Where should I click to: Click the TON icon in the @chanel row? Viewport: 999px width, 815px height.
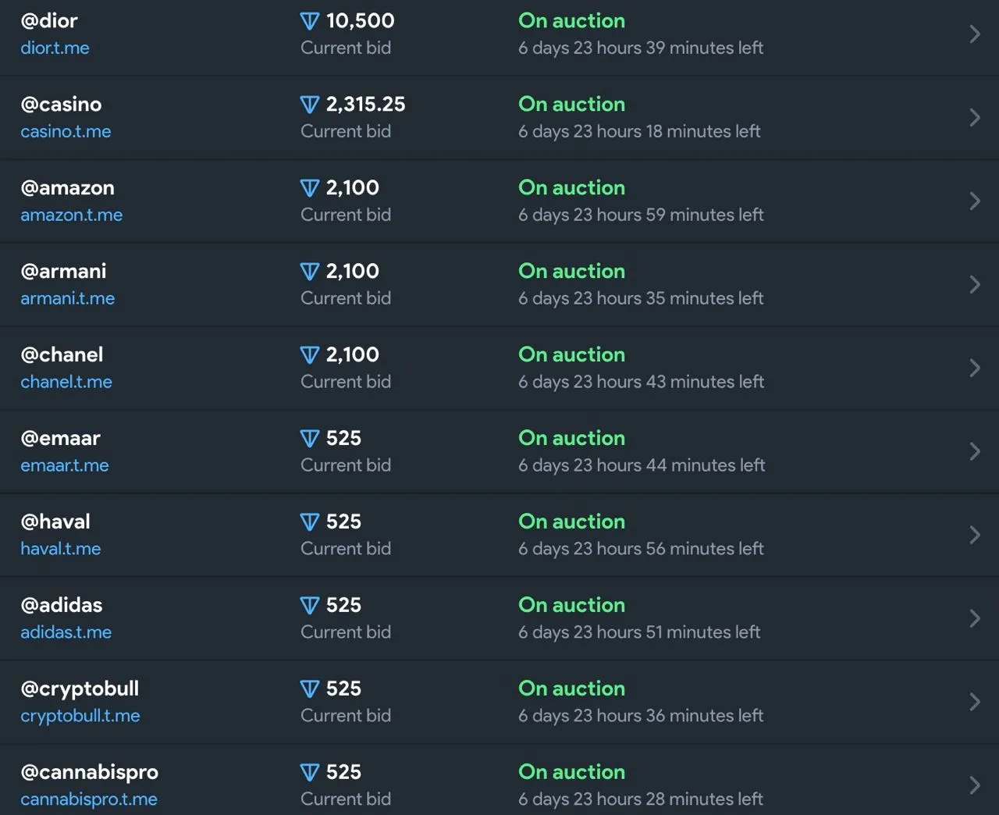coord(310,355)
